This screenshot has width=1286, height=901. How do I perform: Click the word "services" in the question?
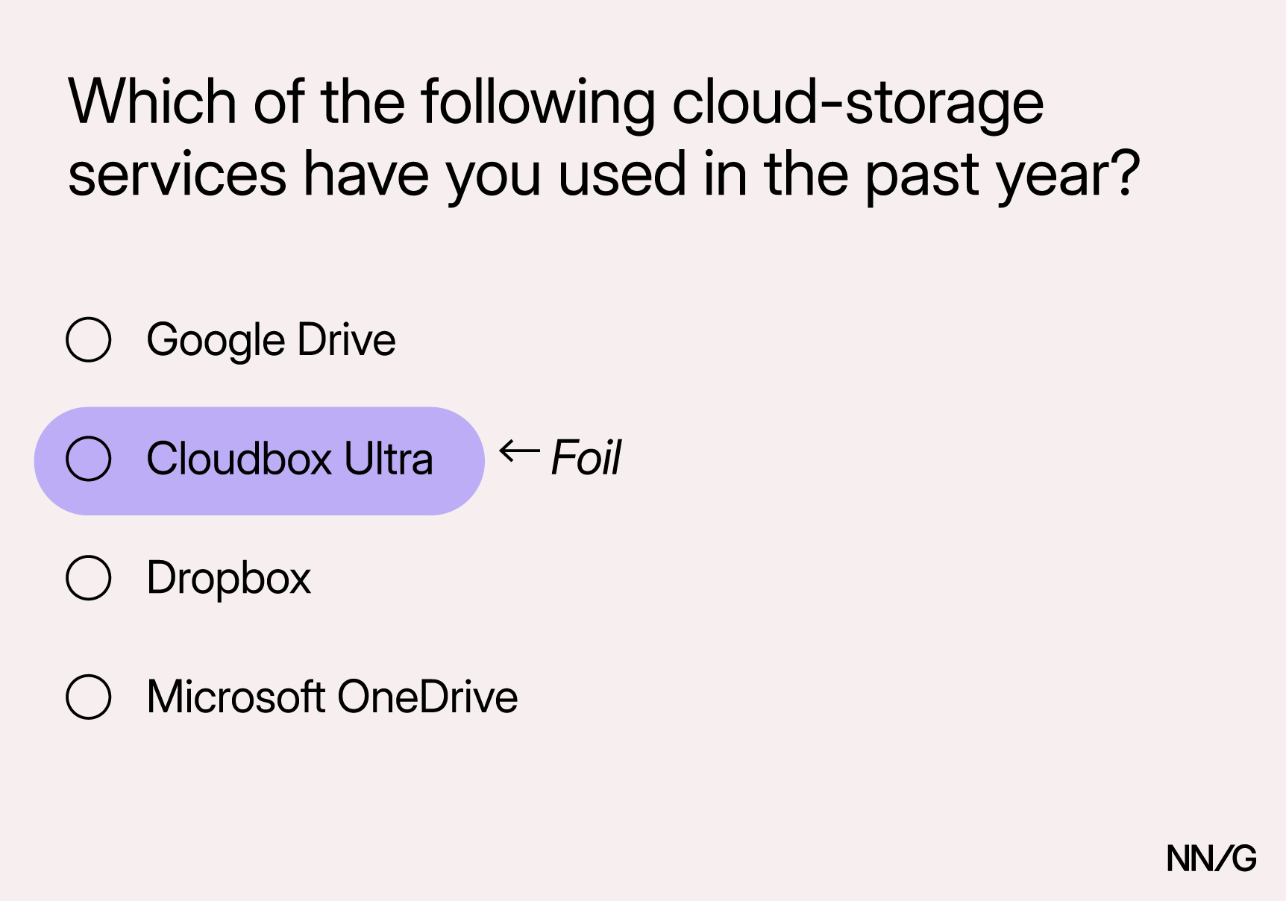click(x=178, y=176)
